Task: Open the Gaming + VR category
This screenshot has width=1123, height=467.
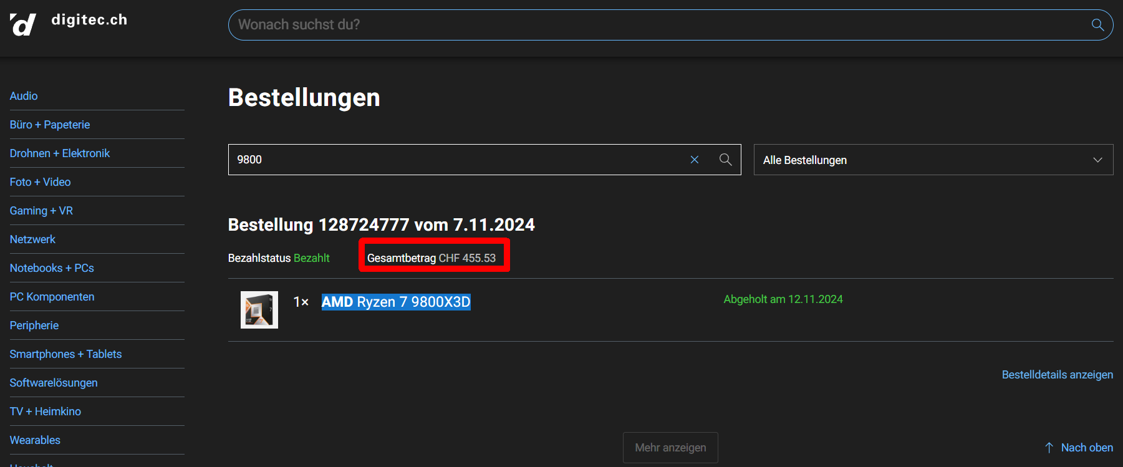Action: click(41, 211)
